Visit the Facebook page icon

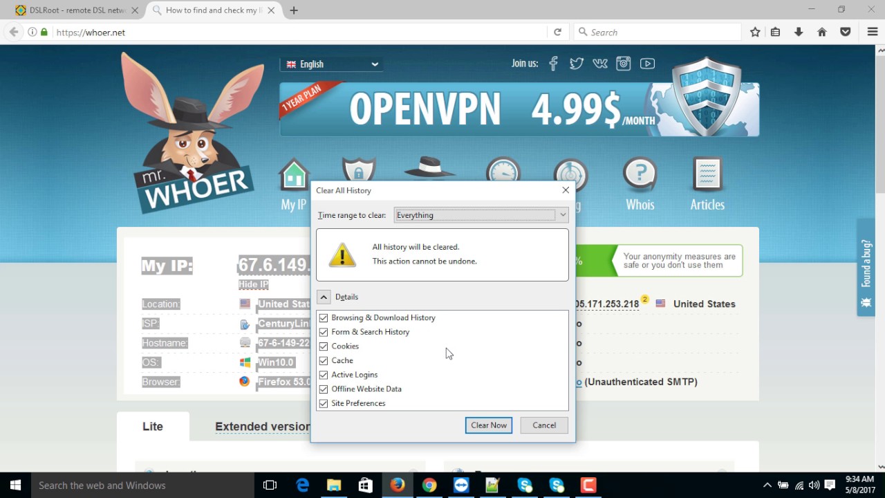click(553, 64)
